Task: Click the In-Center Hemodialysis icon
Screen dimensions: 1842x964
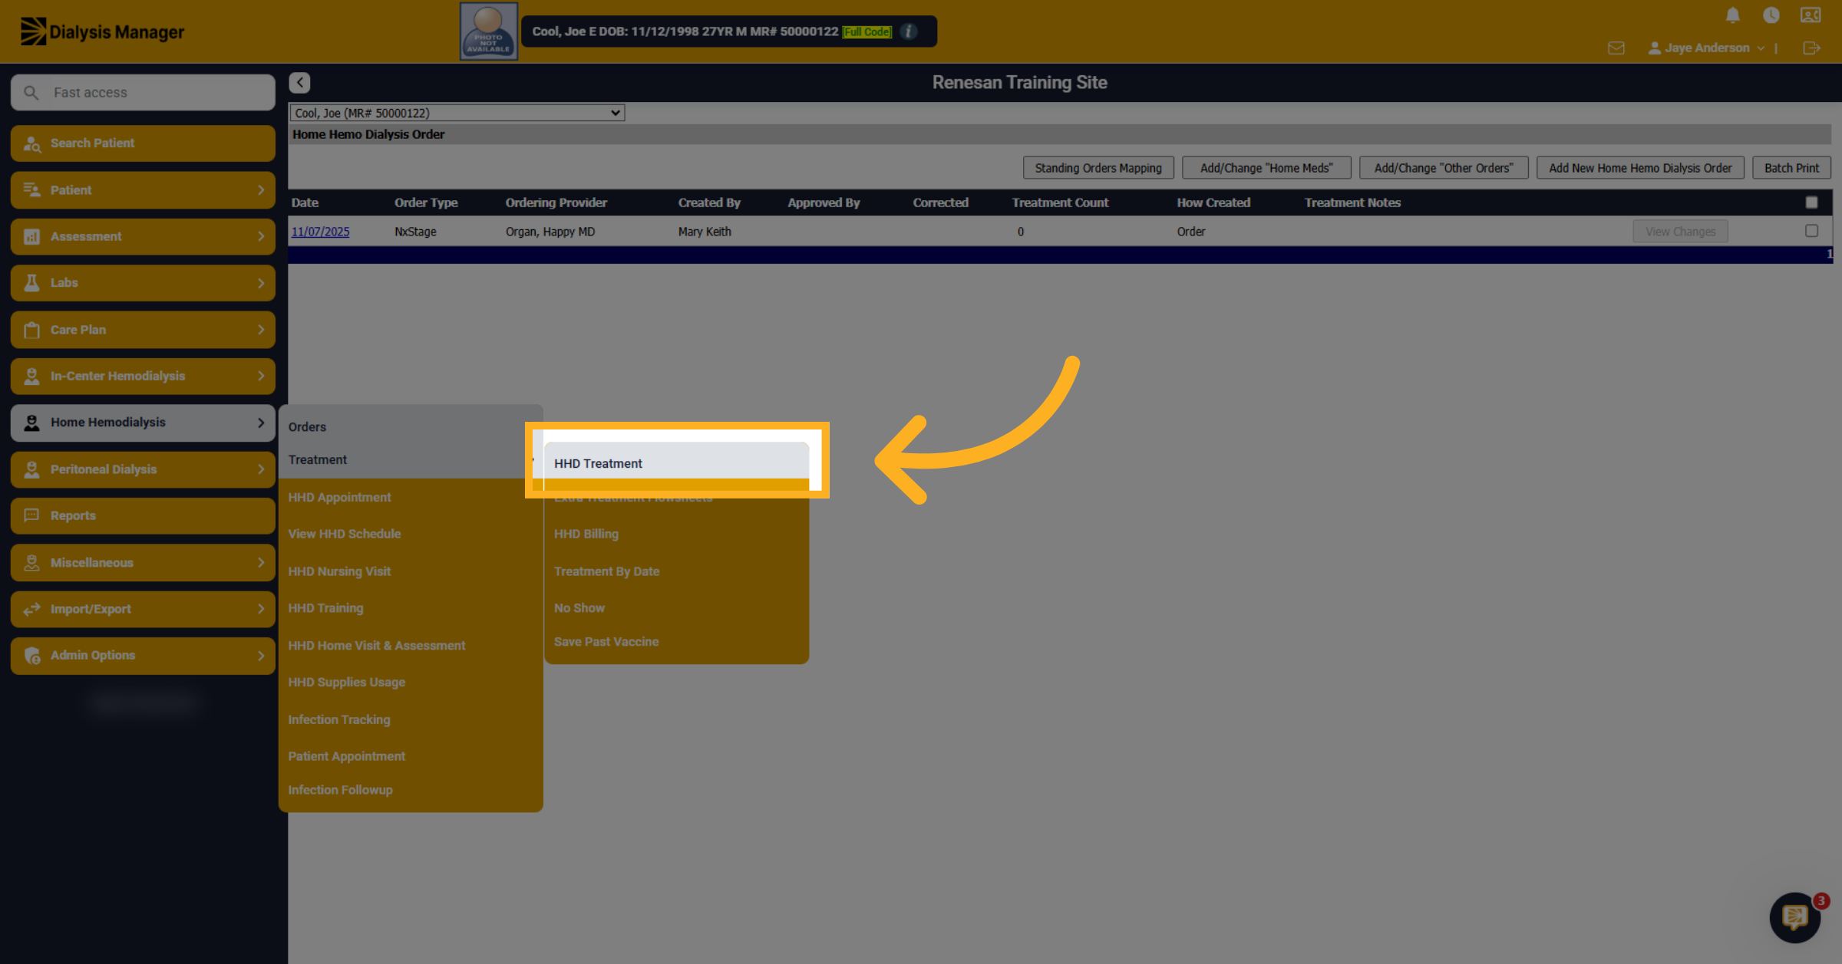Action: [31, 377]
